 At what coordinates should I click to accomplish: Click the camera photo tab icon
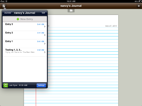(71, 11)
